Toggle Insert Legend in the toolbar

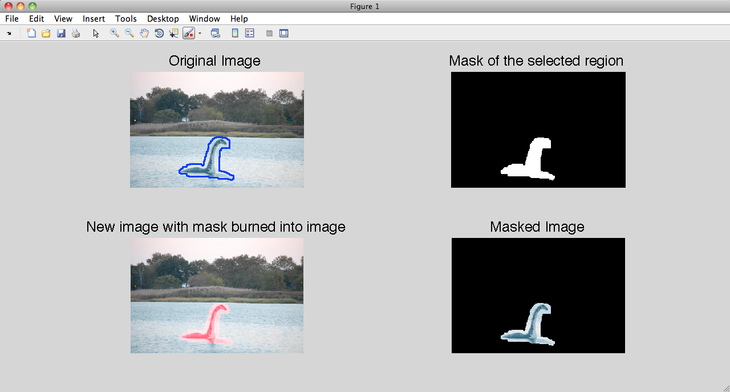click(249, 34)
